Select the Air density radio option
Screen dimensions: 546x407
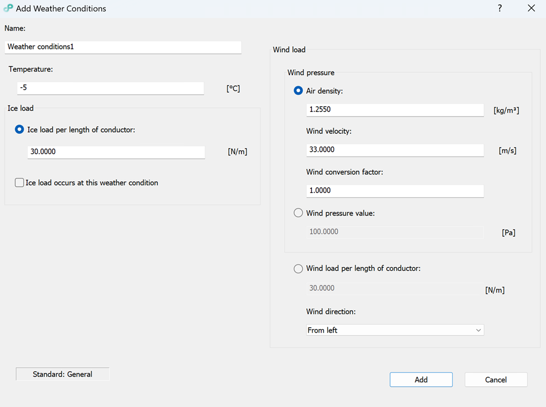point(299,91)
